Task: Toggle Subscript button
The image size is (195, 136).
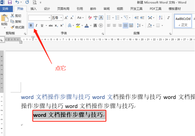Action: (56, 26)
